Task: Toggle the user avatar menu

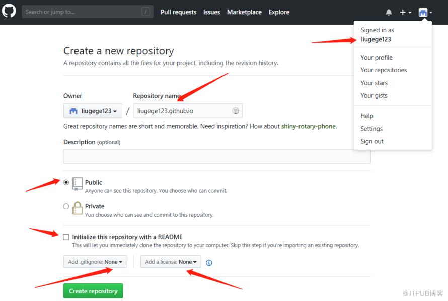Action: click(425, 12)
